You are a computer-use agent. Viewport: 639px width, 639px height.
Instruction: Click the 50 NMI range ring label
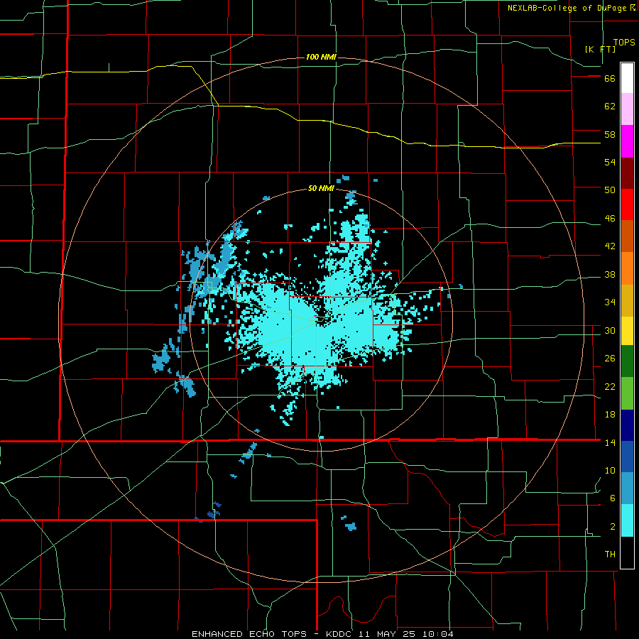[321, 188]
